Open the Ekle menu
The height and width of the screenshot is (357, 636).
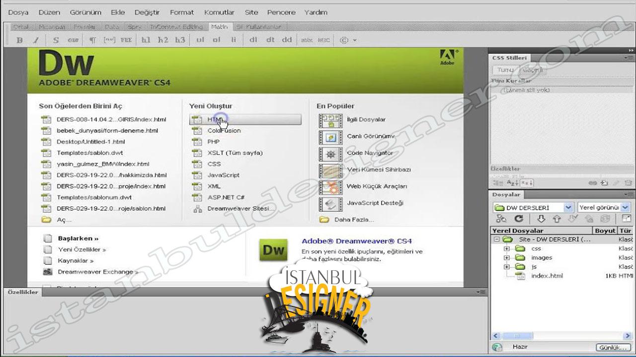click(118, 12)
